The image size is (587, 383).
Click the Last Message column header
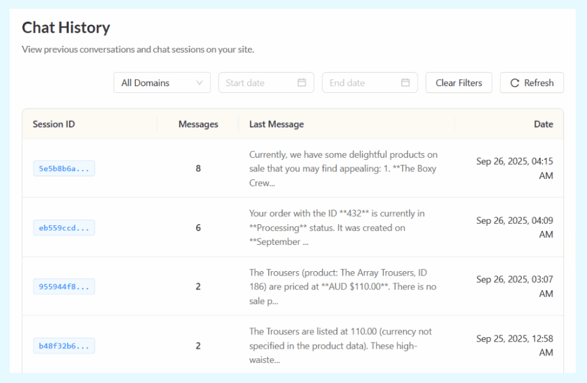point(276,124)
